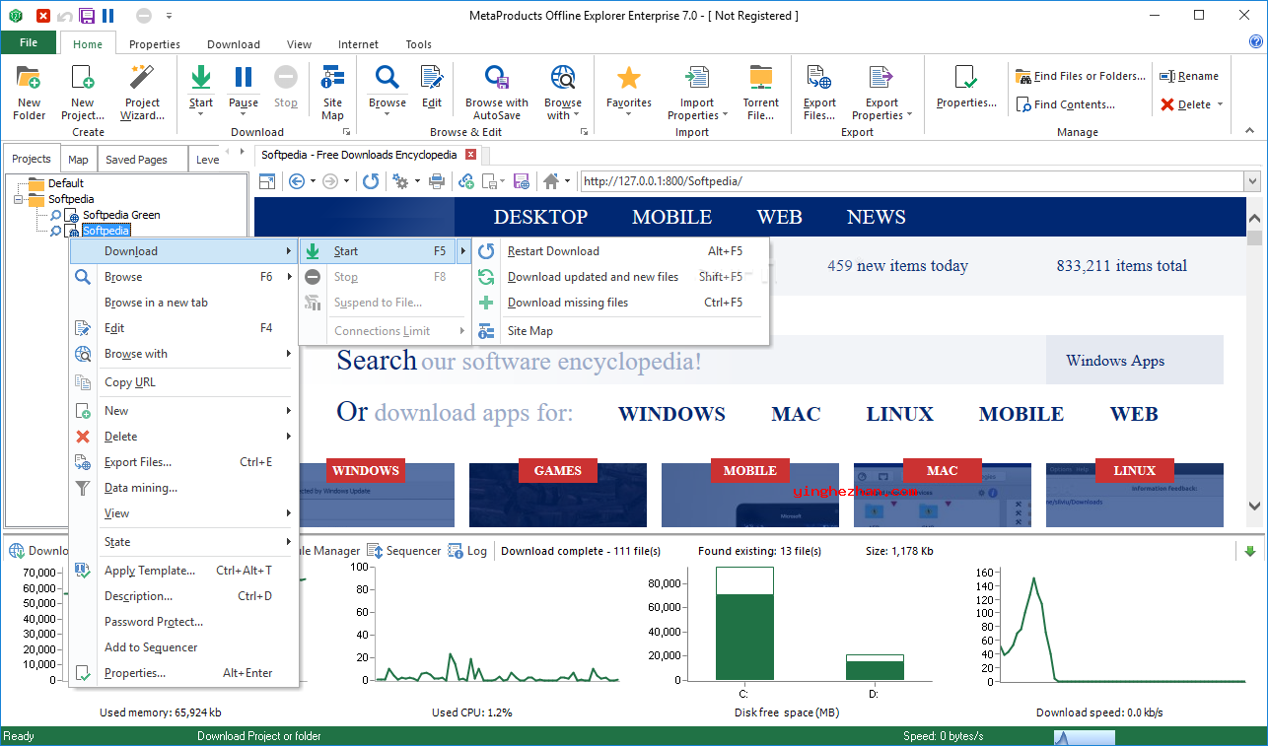Expand the Favorites dropdown arrow
1268x746 pixels.
629,114
